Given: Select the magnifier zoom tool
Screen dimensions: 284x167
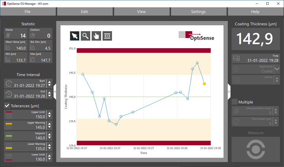Looking at the screenshot, I should tap(85, 36).
